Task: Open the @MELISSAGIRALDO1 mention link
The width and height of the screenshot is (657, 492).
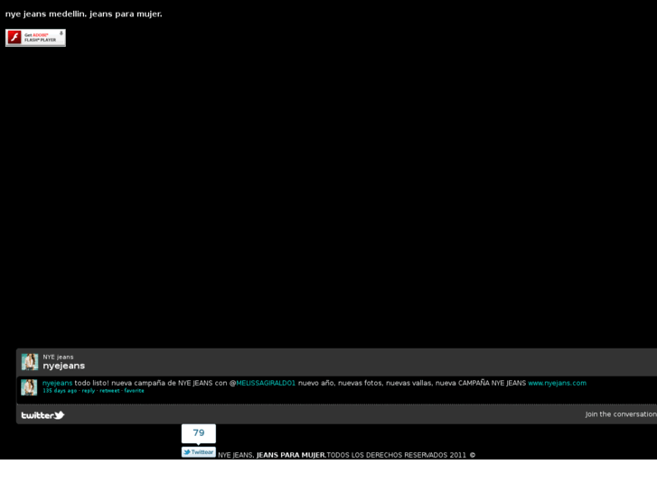Action: coord(266,383)
